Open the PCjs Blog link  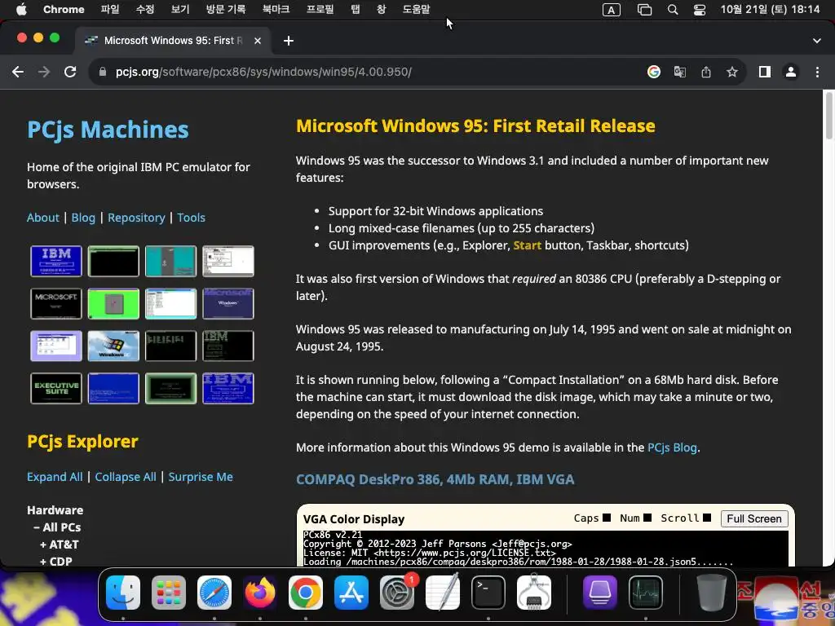point(672,447)
